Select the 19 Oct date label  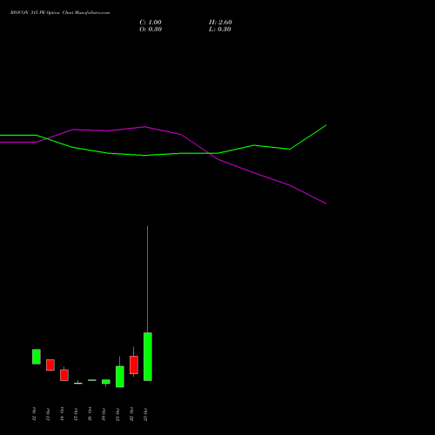pyautogui.click(x=104, y=414)
